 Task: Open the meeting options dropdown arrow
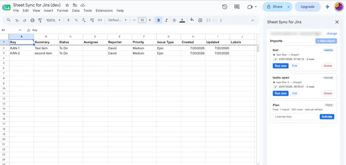click(256, 7)
